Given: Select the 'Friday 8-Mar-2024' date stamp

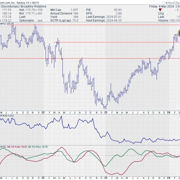Looking at the screenshot, I should click(161, 6).
